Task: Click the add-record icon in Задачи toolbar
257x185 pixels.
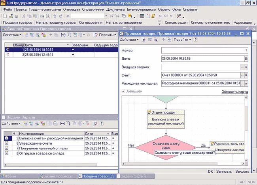Action: (25, 124)
